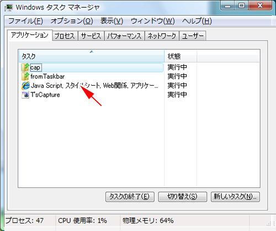Viewport: 276px width, 231px height.
Task: Click CPU 使用率: 1% in status bar
Action: 82,221
